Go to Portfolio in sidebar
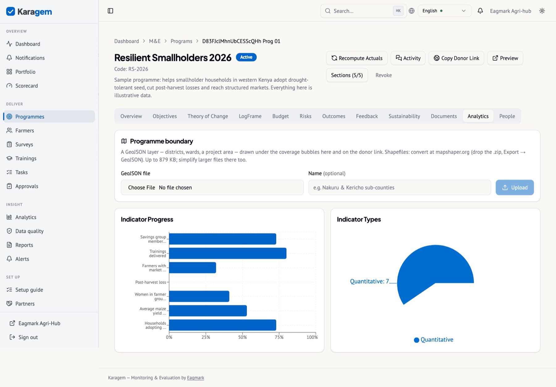 (49, 72)
